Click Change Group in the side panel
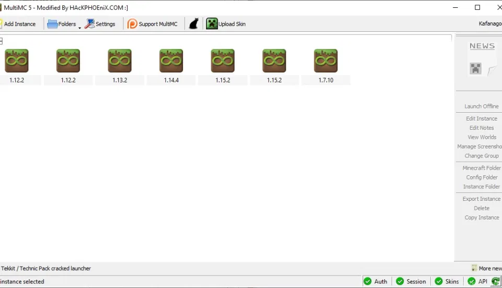The image size is (502, 288). pyautogui.click(x=482, y=156)
